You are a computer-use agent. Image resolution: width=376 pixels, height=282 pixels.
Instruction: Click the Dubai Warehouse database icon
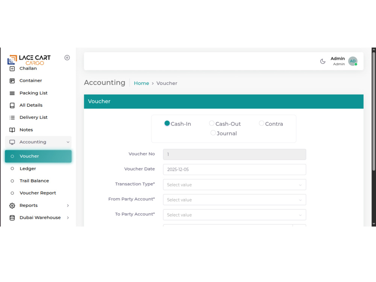(12, 218)
